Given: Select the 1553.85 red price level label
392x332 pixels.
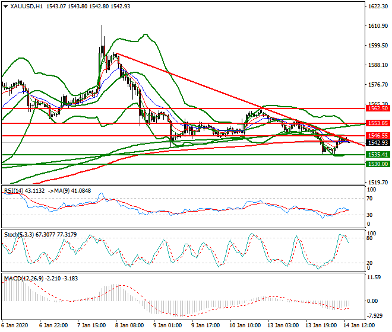Looking at the screenshot, I should click(x=378, y=123).
